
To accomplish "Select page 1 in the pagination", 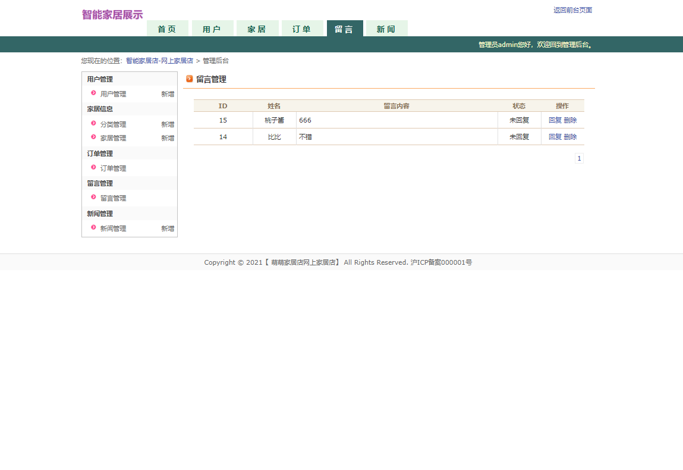I will point(578,158).
